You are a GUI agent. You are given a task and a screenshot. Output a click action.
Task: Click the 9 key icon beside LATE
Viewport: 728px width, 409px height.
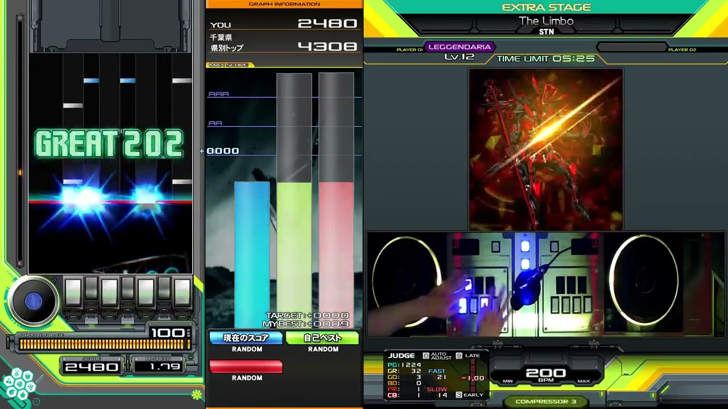tap(459, 356)
